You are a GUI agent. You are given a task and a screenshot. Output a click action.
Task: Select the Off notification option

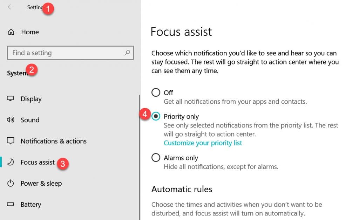pyautogui.click(x=156, y=92)
